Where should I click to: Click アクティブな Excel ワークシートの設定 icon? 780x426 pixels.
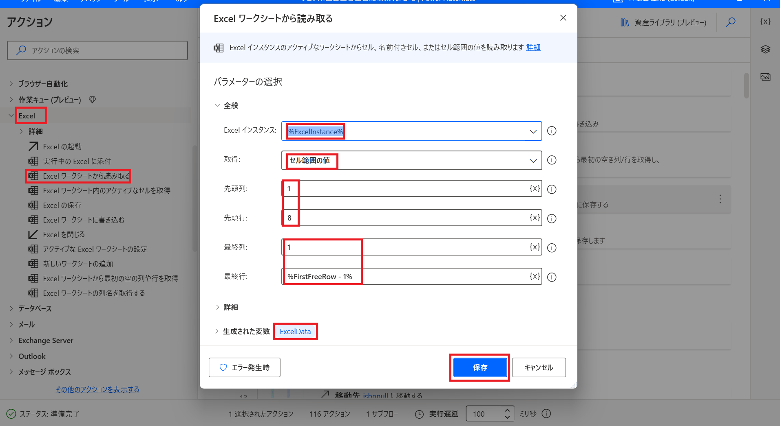33,249
